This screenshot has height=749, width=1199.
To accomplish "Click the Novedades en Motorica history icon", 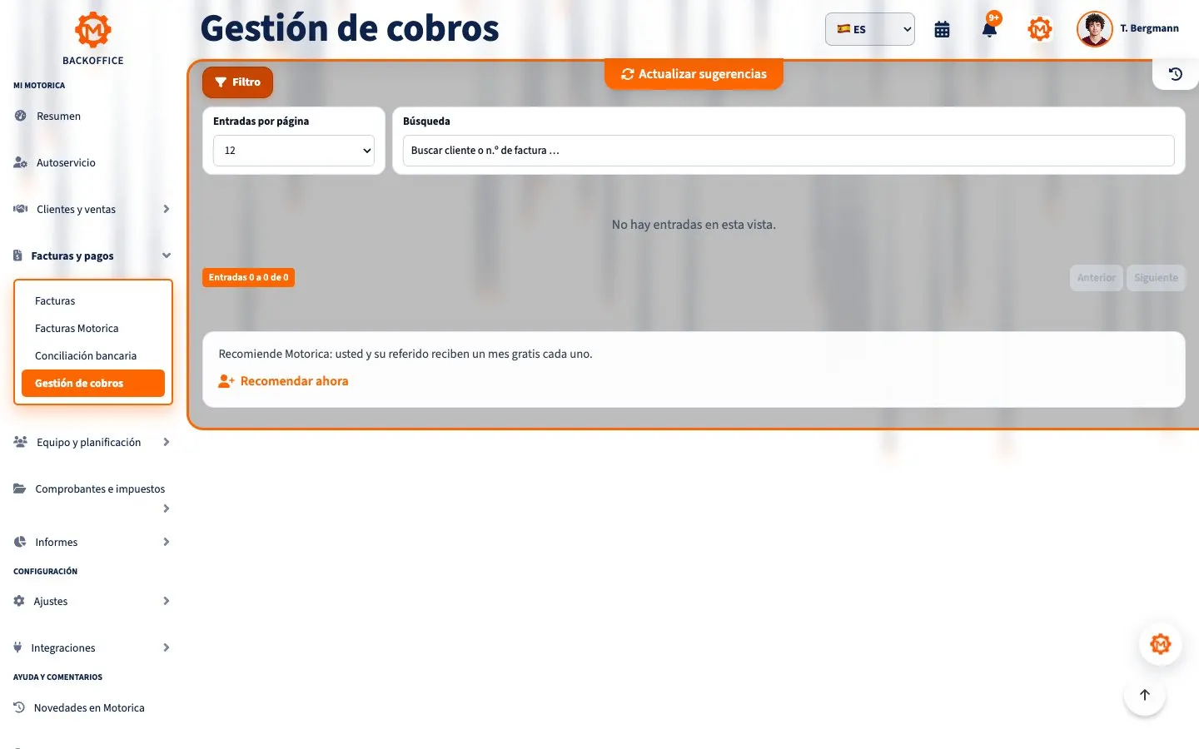I will [19, 707].
